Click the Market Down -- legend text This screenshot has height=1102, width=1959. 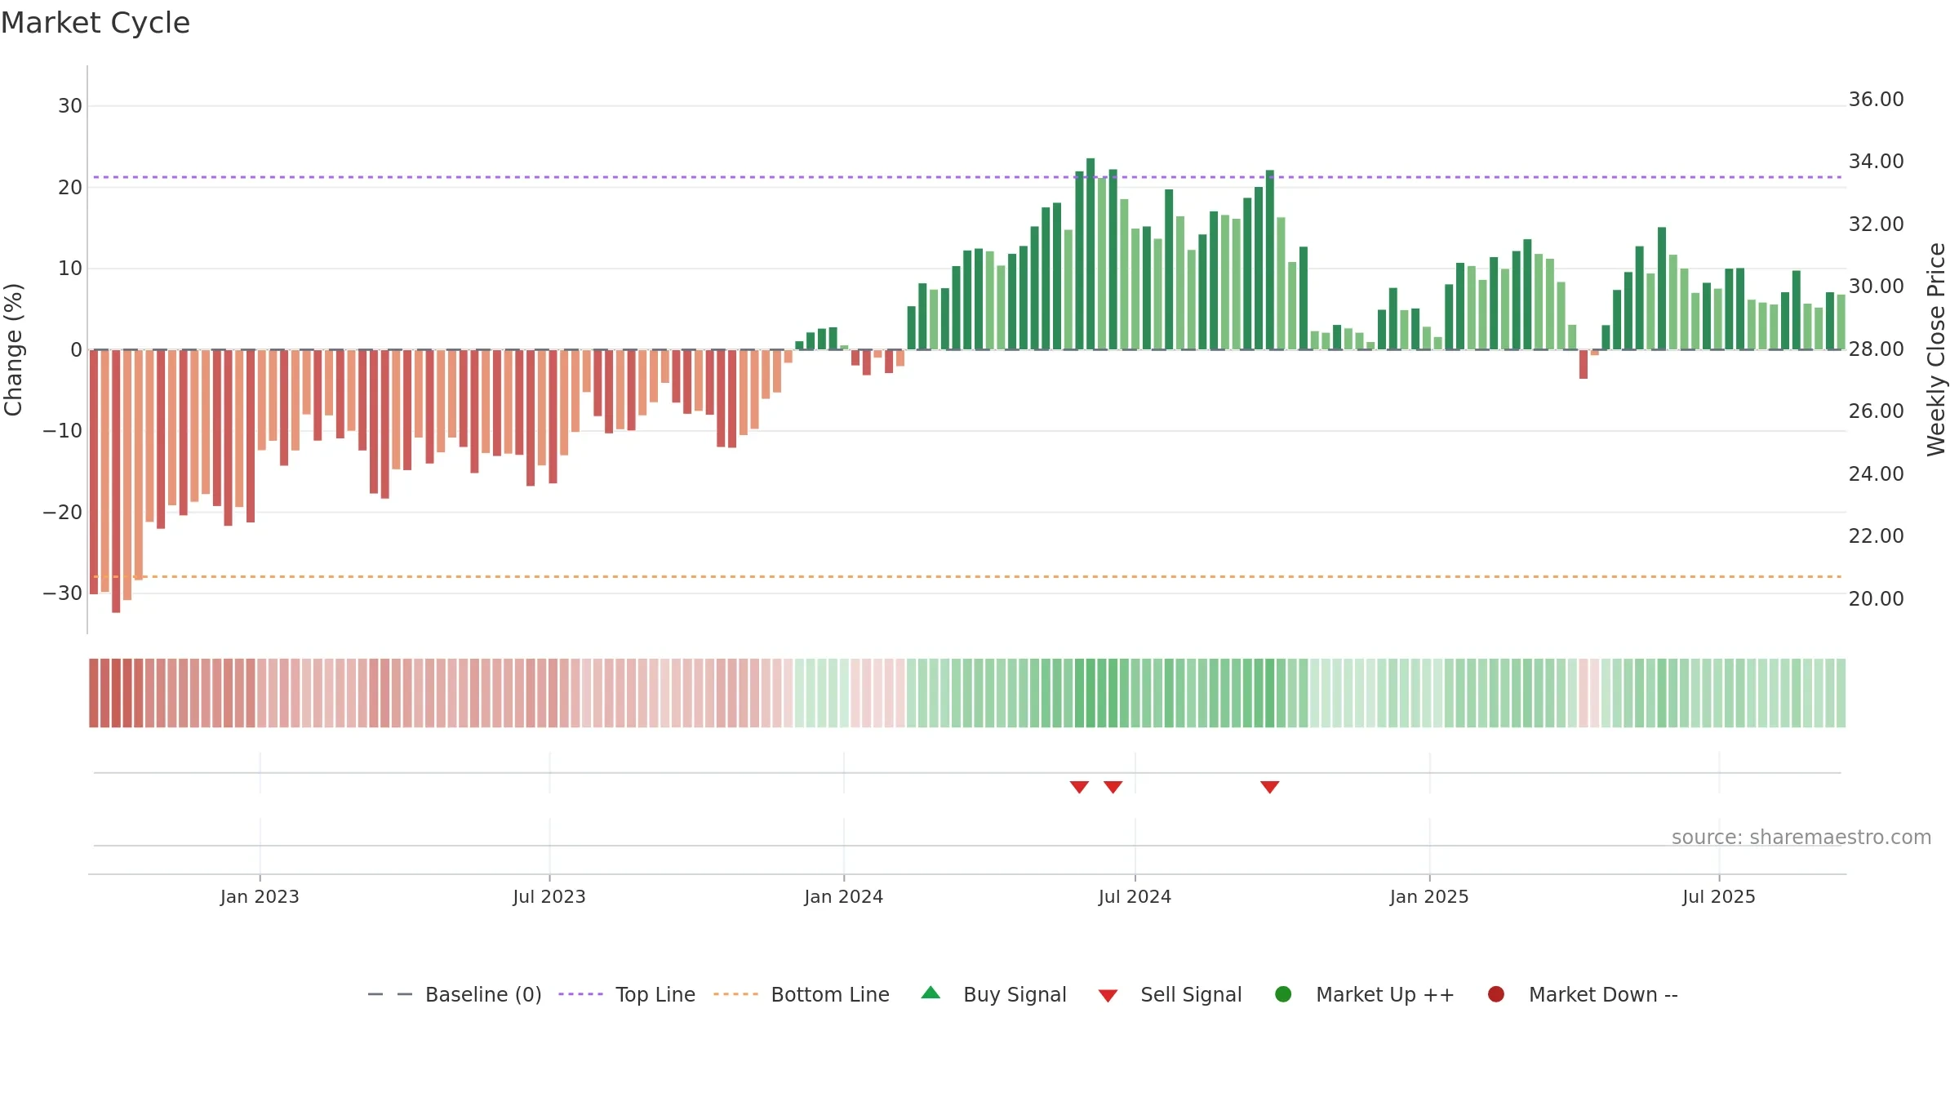[1603, 994]
